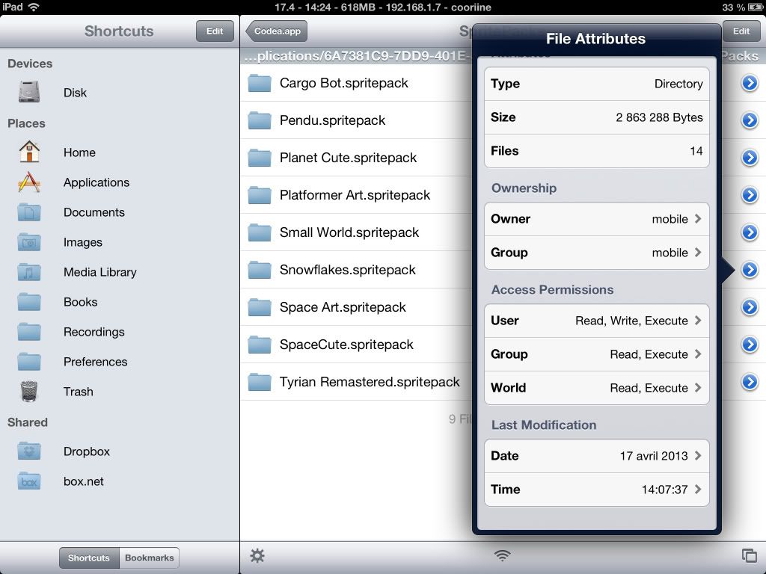Expand Group Read, Execute permissions chevron

pos(698,354)
